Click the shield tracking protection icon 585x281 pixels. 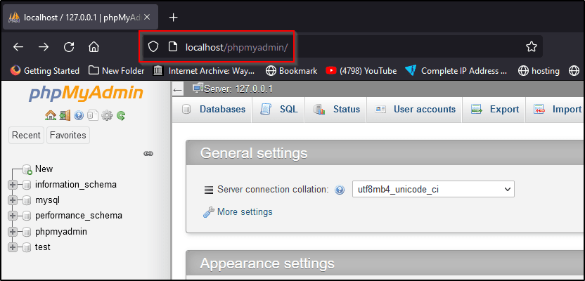click(x=153, y=46)
